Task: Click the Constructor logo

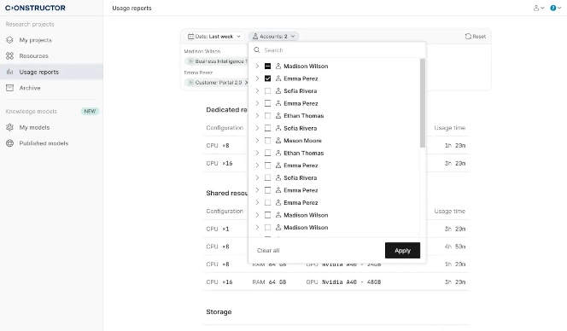Action: pyautogui.click(x=35, y=8)
